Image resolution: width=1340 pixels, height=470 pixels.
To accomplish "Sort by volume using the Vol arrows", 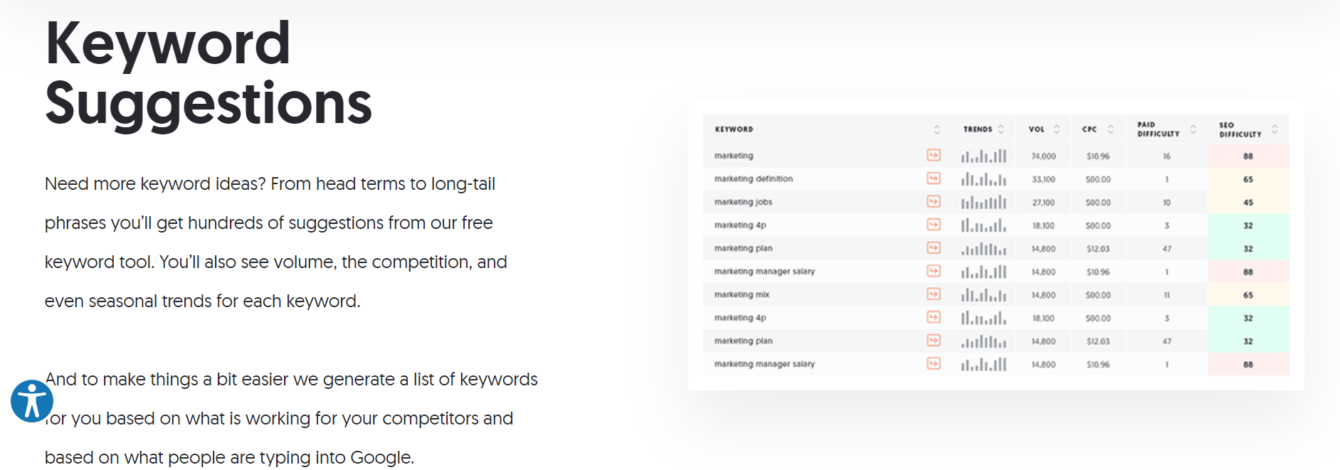I will point(1057,129).
